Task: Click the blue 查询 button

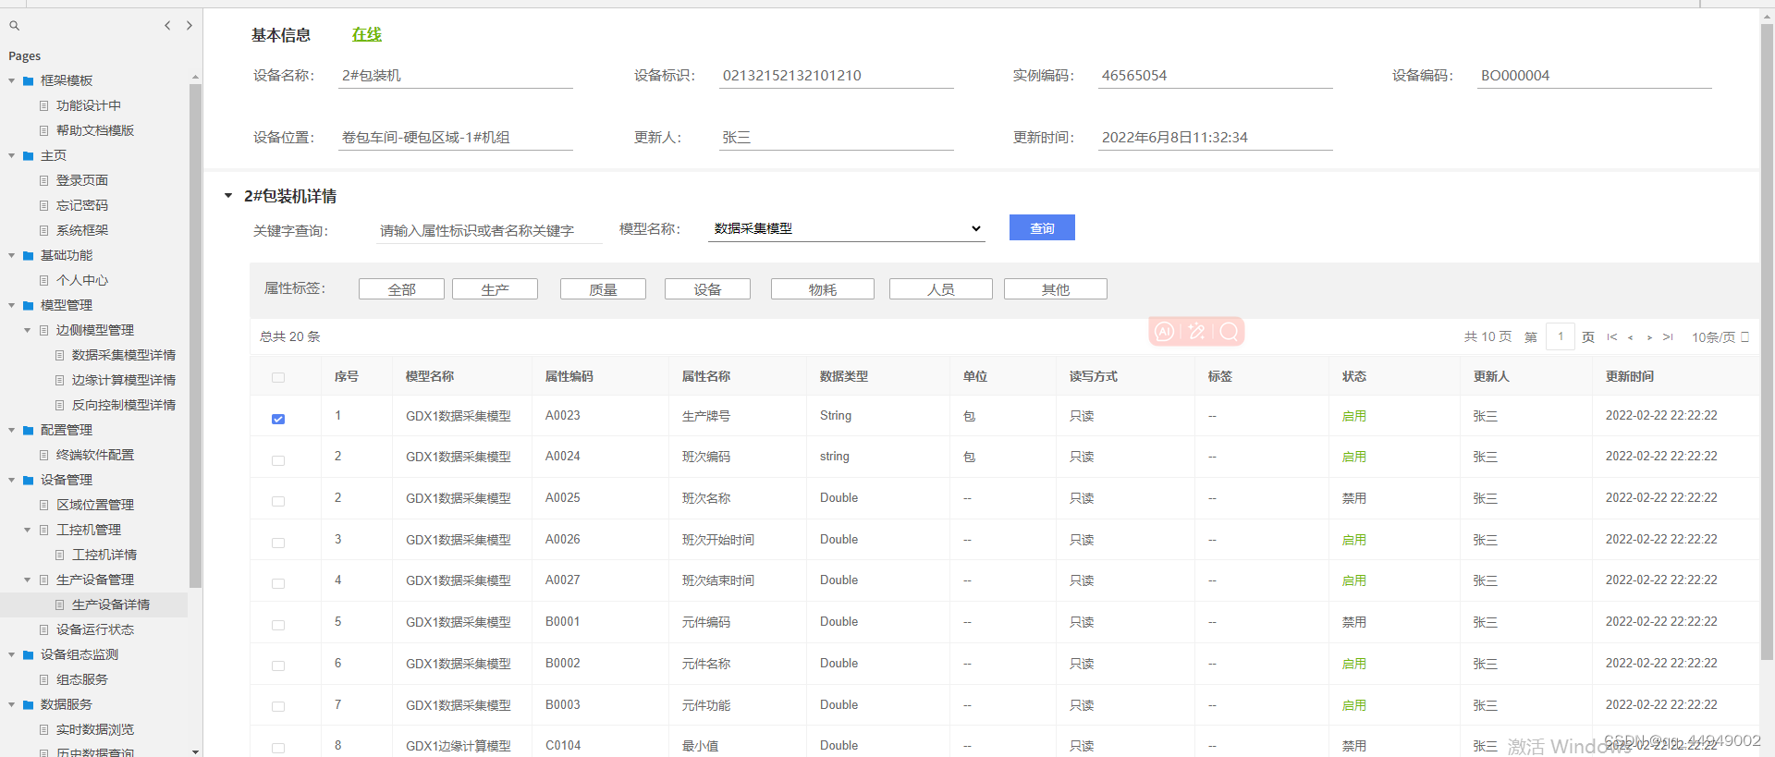Action: 1042,227
